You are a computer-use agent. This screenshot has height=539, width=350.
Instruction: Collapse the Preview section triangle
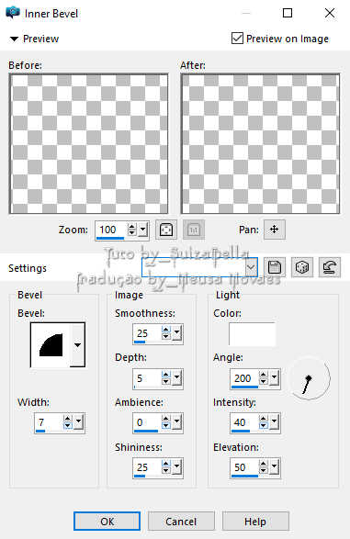tap(14, 39)
